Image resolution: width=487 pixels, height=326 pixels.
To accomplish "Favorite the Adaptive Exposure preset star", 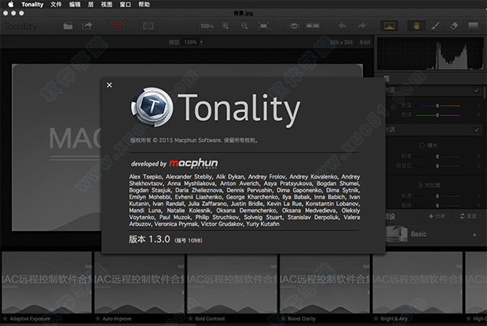I will [5, 319].
